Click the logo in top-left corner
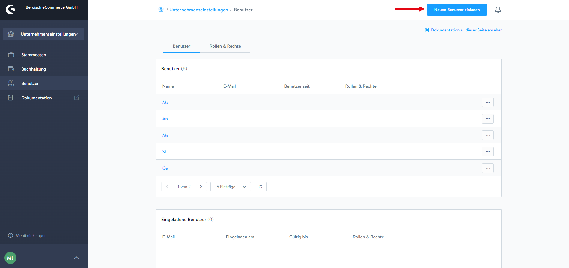This screenshot has height=268, width=569. [10, 10]
